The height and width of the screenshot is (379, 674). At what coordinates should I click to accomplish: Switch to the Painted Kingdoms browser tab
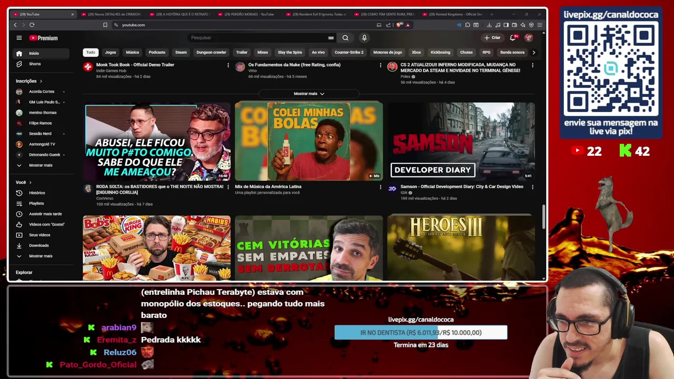453,14
